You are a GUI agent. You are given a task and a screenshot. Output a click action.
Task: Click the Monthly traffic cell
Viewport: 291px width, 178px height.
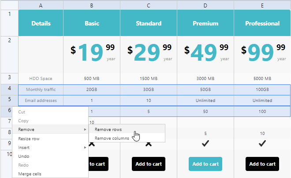41,90
